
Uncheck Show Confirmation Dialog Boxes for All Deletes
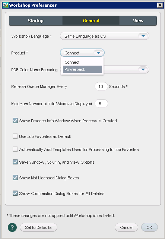pyautogui.click(x=15, y=193)
